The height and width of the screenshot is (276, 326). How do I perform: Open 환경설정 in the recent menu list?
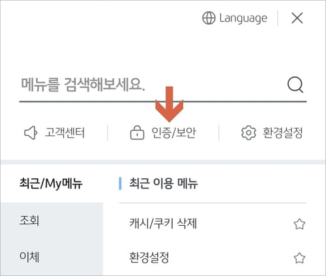pyautogui.click(x=149, y=258)
